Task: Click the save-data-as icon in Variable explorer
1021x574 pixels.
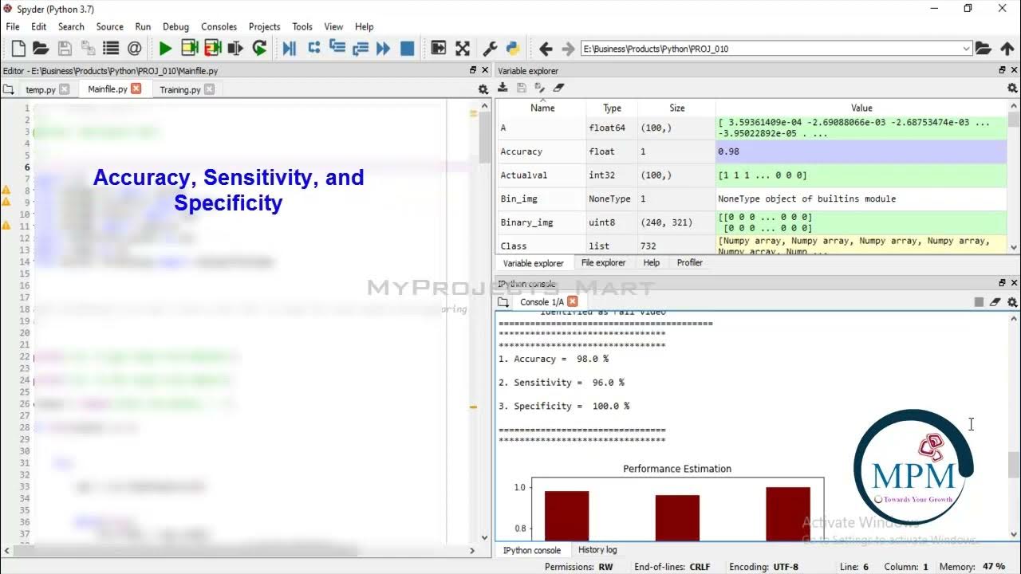Action: click(x=540, y=88)
